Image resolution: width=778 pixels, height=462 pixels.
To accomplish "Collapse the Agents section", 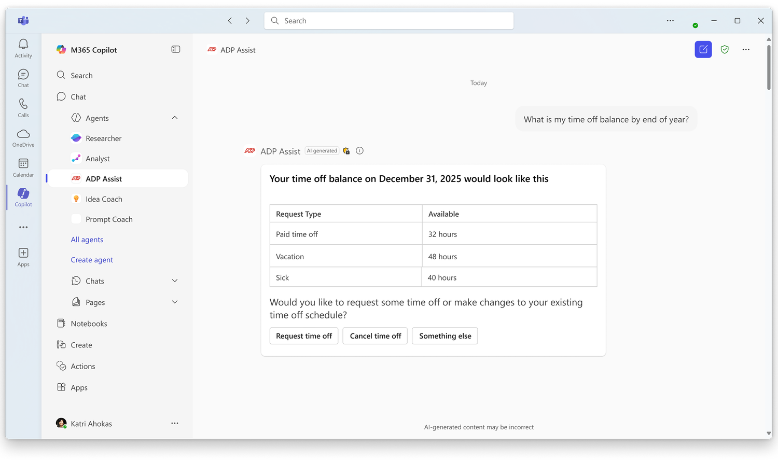I will coord(175,118).
